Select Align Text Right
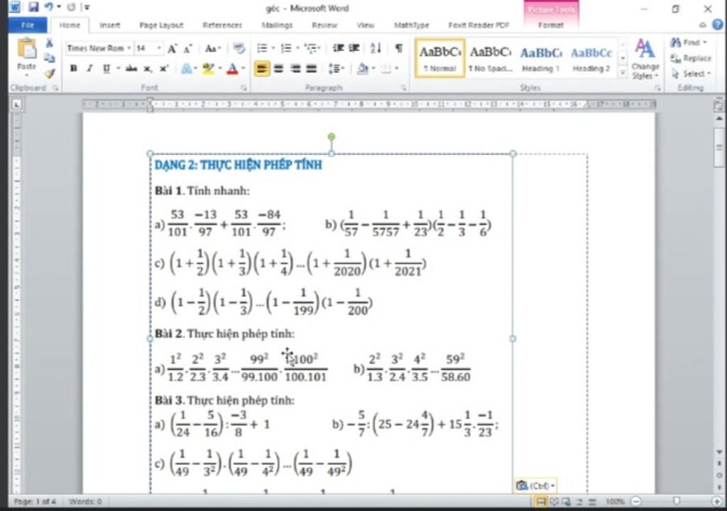 tap(295, 69)
